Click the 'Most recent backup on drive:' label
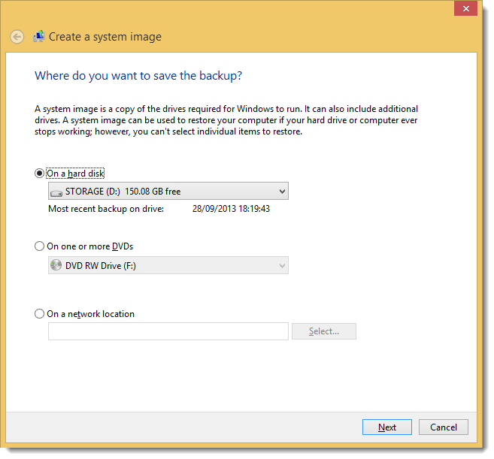The width and height of the screenshot is (494, 459). click(106, 209)
